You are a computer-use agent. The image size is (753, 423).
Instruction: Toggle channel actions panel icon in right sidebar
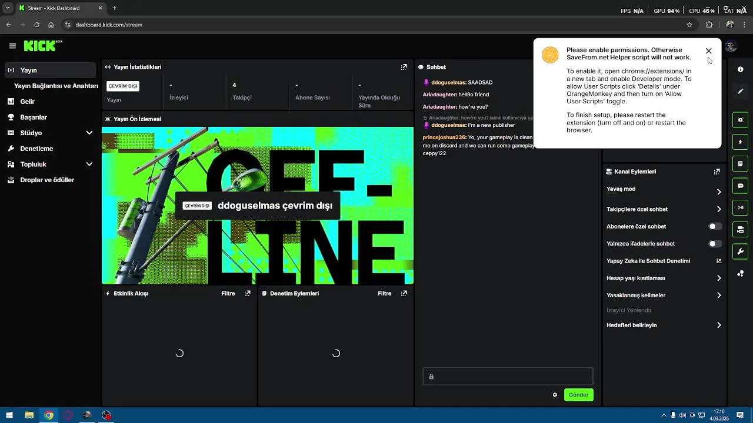click(x=740, y=229)
